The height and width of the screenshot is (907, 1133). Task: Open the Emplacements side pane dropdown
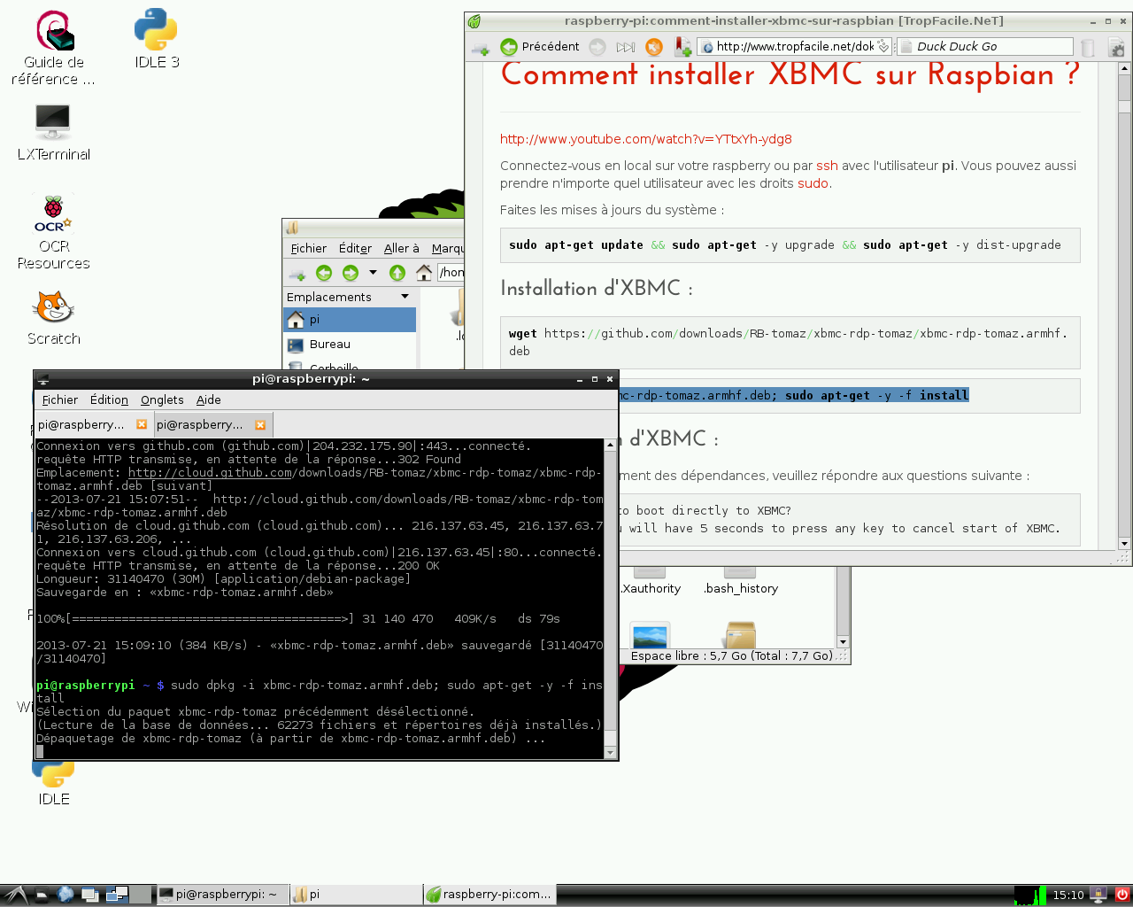[405, 297]
